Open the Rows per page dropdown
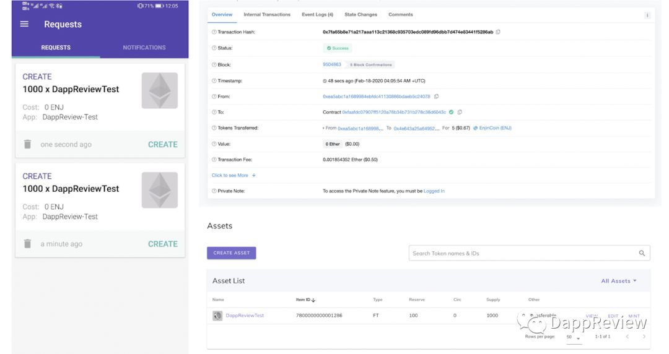This screenshot has width=669, height=354. 573,337
